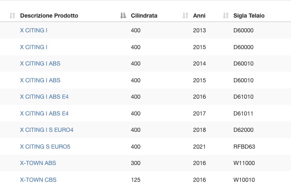
Task: Select displacement 400 in the 2013 row
Action: coord(136,30)
